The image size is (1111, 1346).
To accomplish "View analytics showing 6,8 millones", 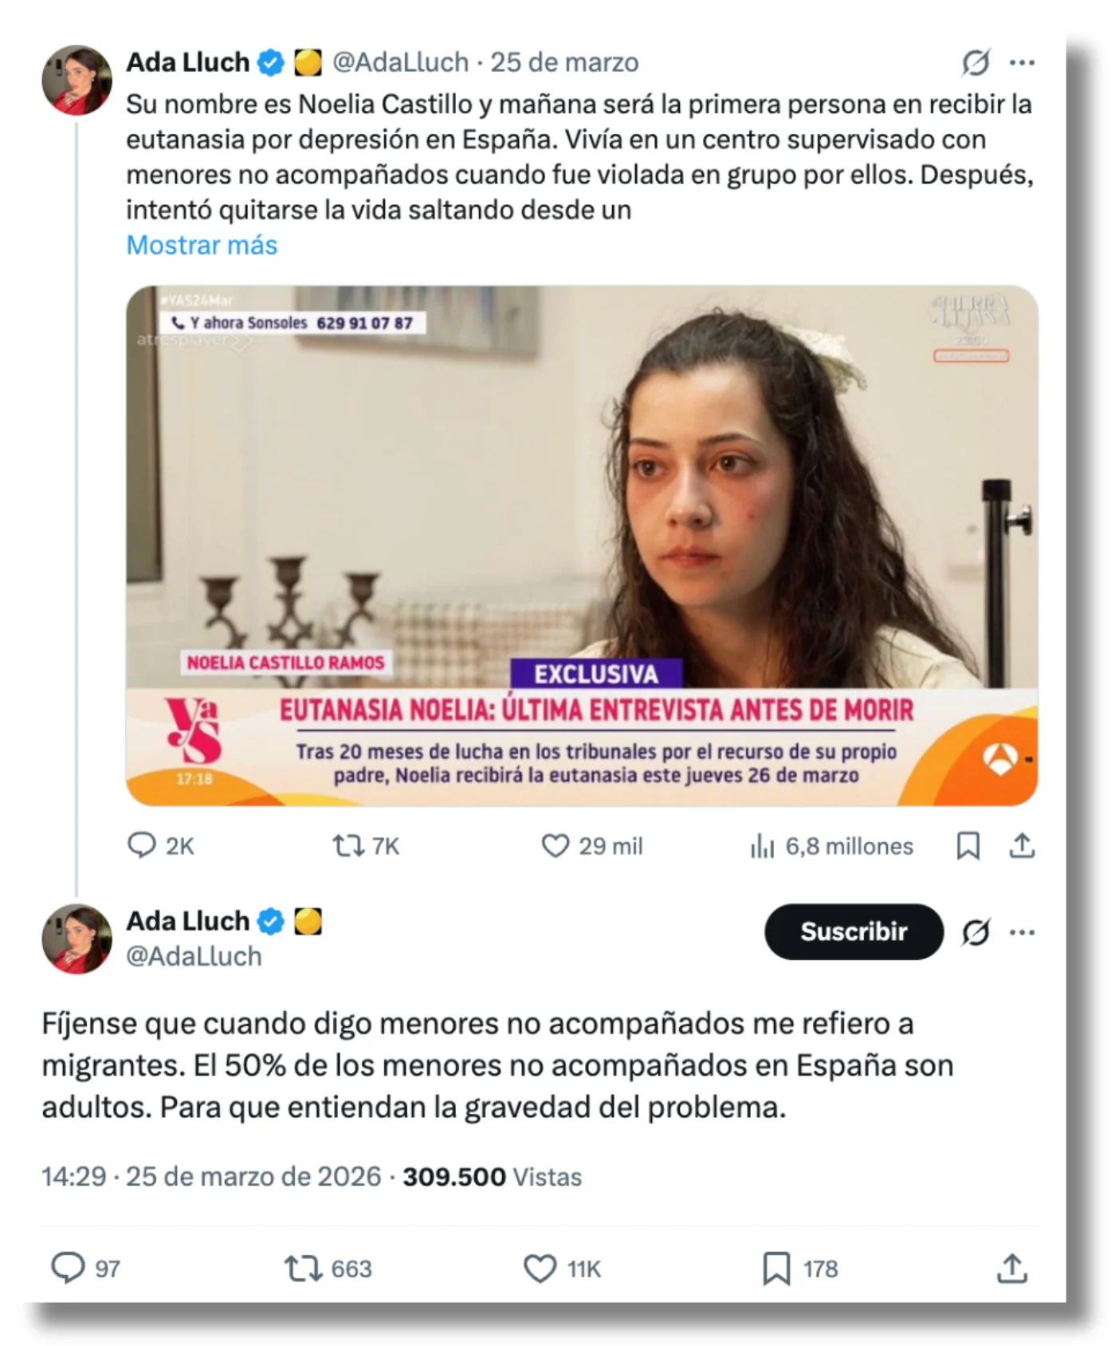I will pos(762,846).
